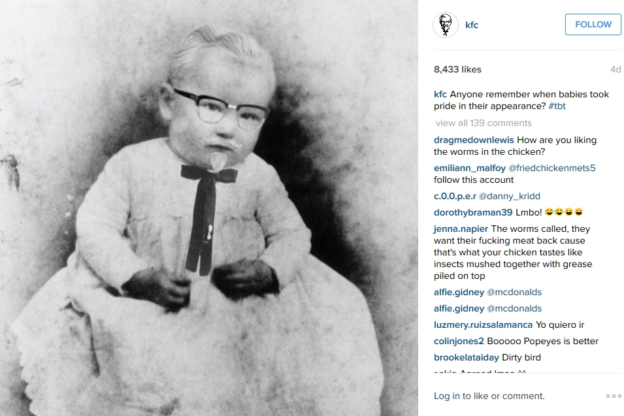The width and height of the screenshot is (624, 416).
Task: Open the KFC Colonel profile avatar
Action: [x=446, y=25]
